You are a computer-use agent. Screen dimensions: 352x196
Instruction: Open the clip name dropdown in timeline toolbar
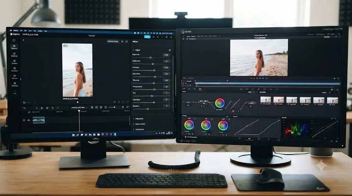[x=79, y=108]
